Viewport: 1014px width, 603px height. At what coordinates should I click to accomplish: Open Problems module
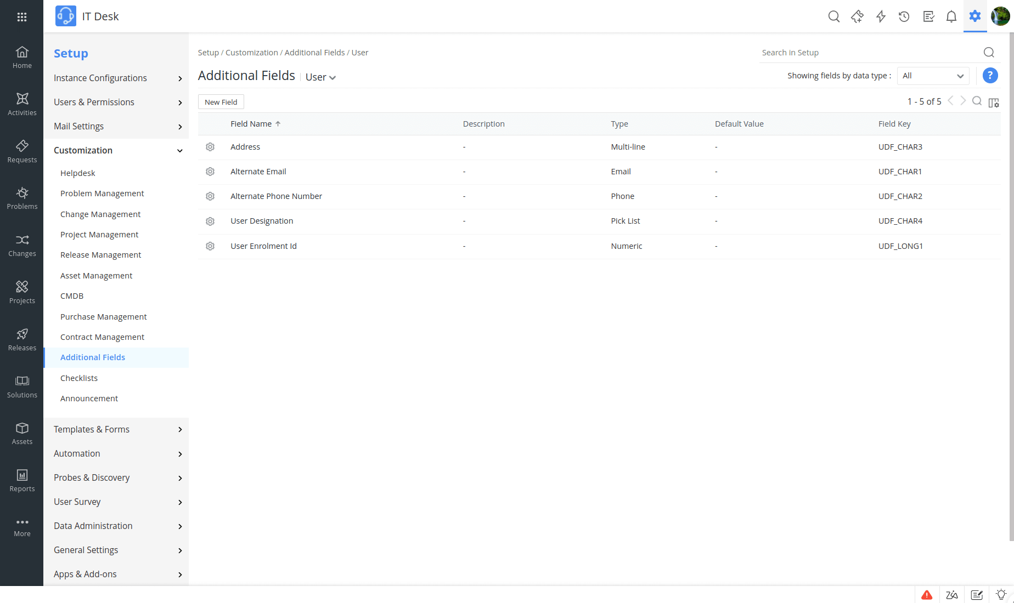point(22,198)
